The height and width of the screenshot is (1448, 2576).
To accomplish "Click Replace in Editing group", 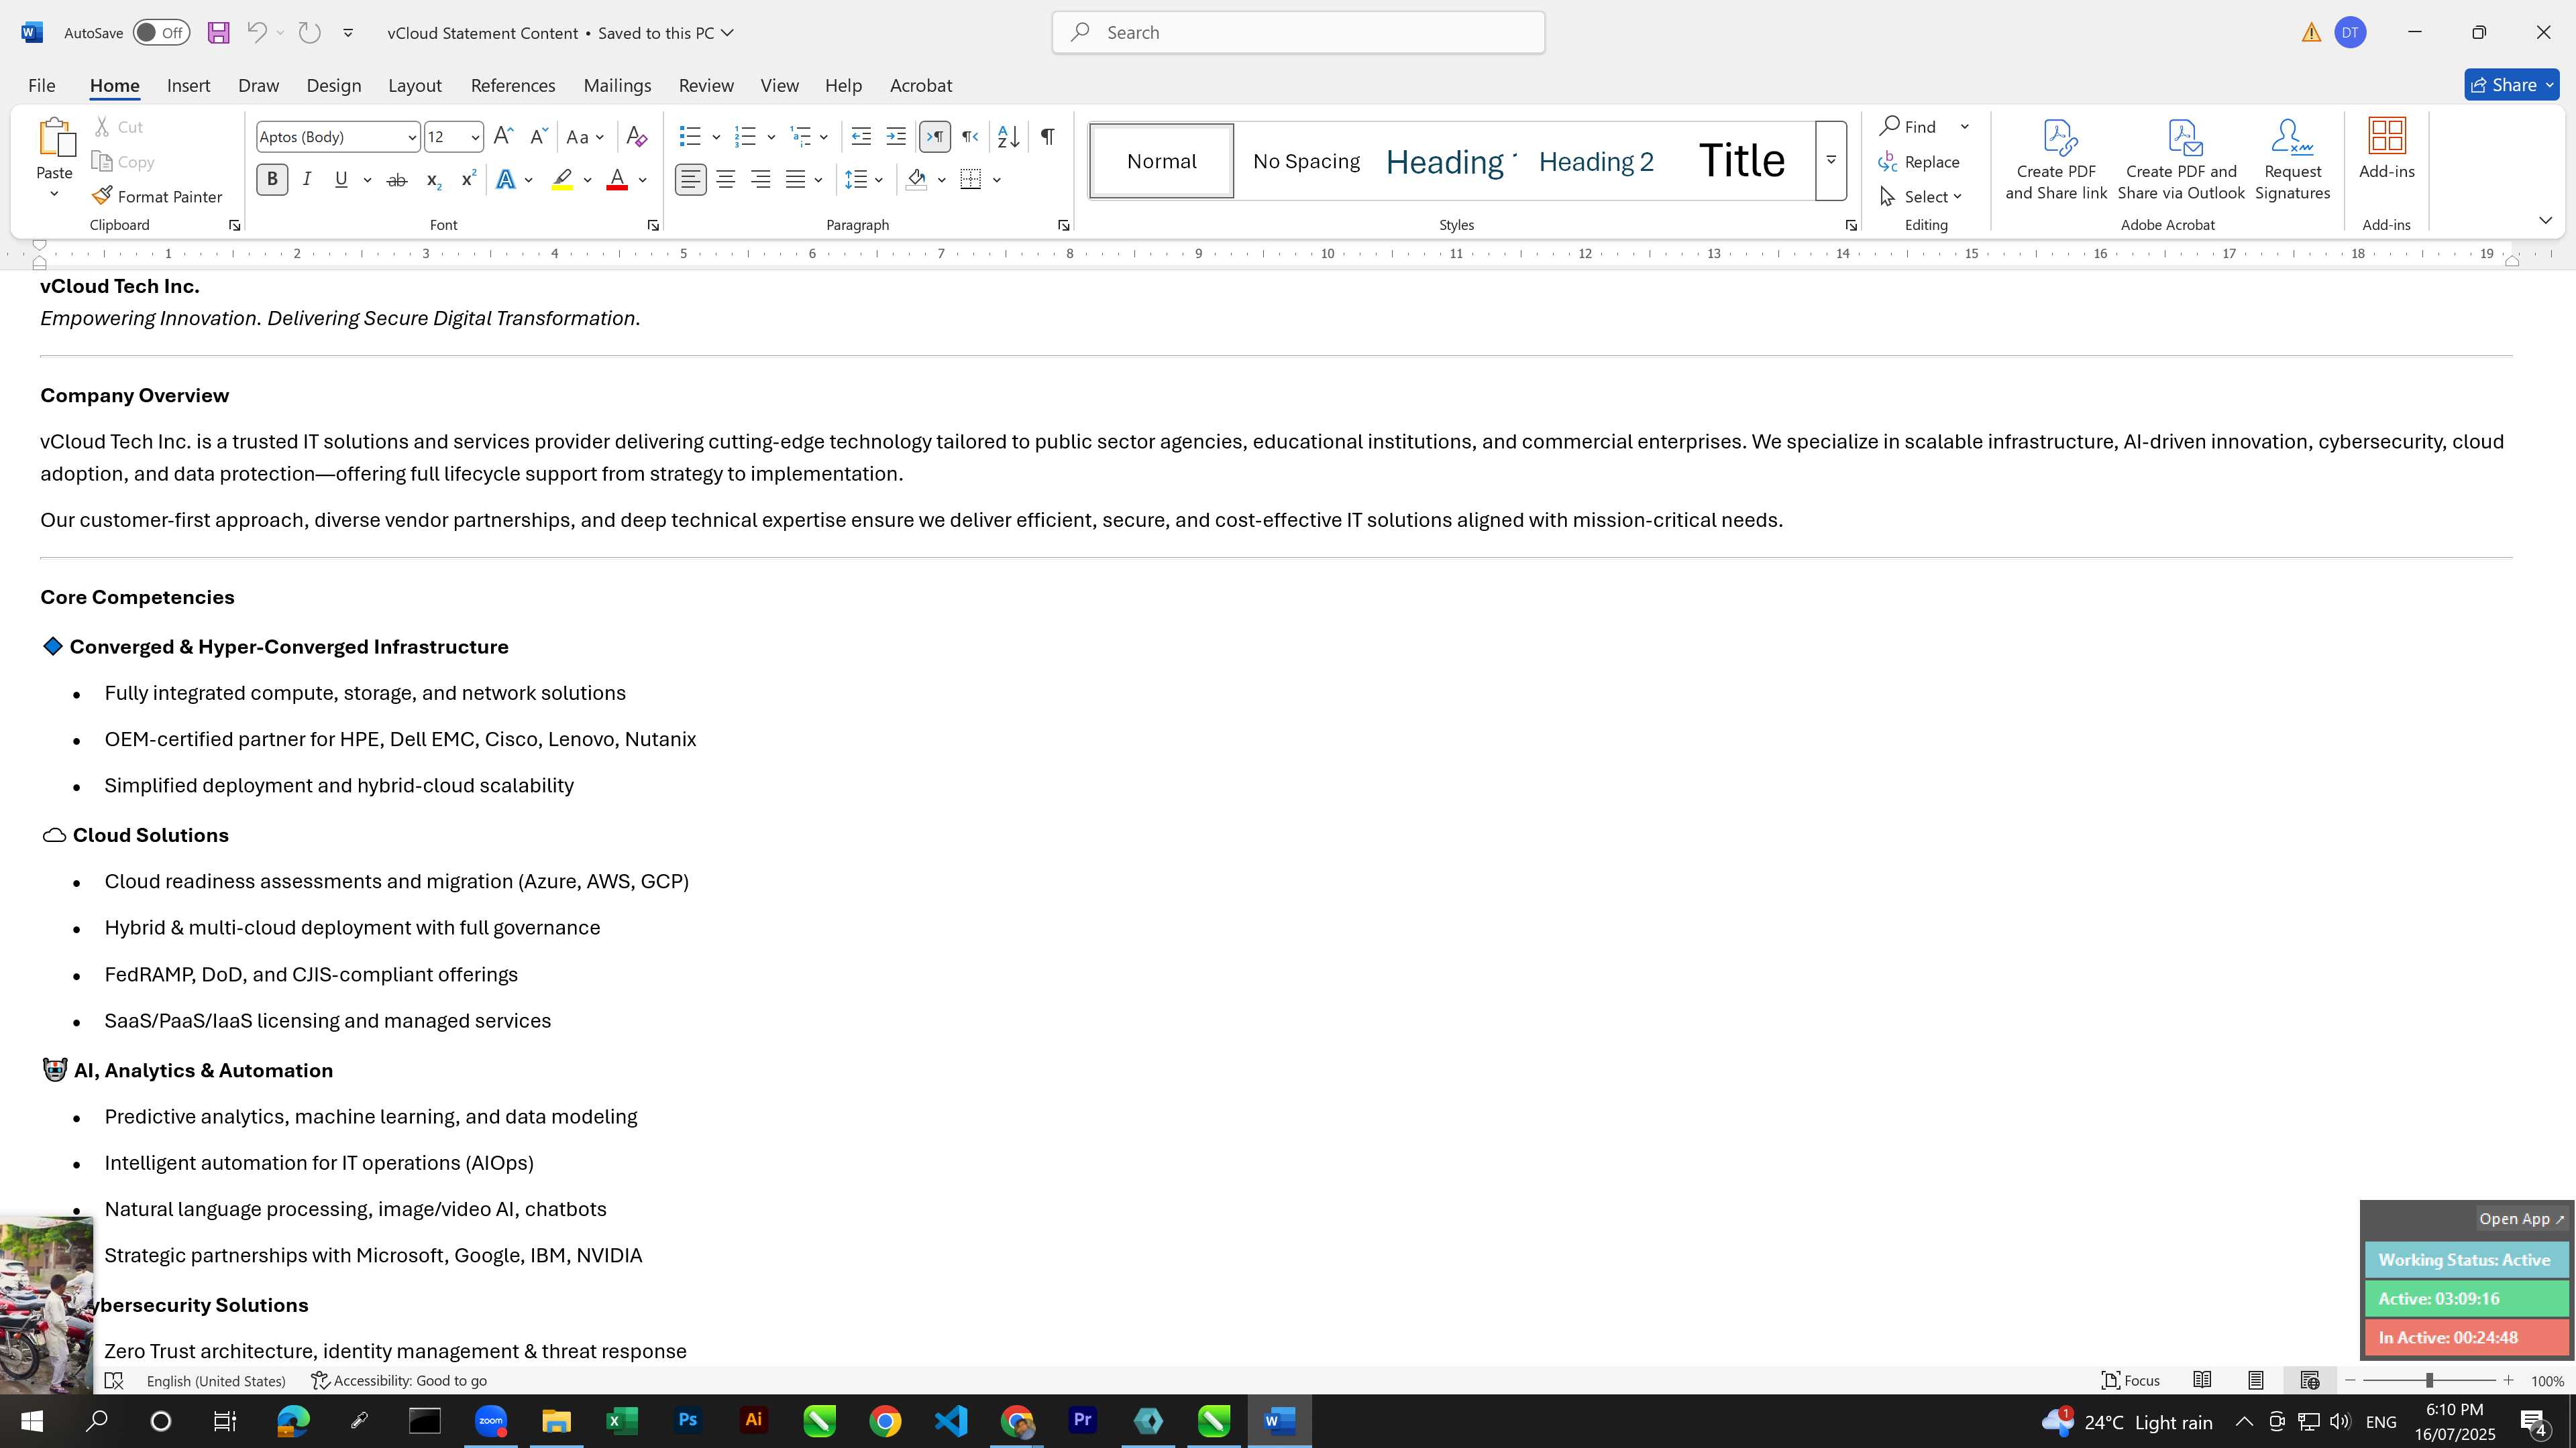I will [1919, 162].
